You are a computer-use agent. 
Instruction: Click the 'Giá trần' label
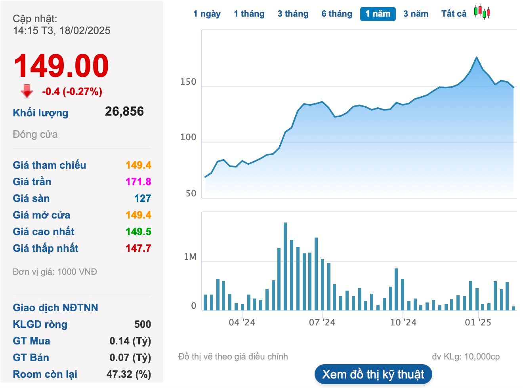coord(32,182)
